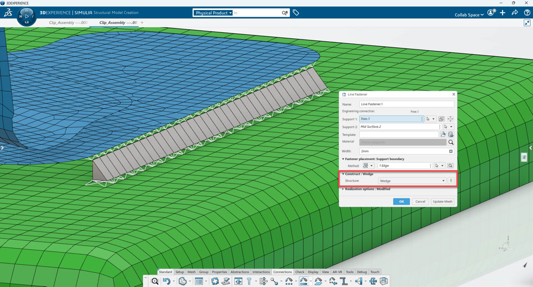Open the Structure Wedge dropdown
Screen dimensions: 533x287
click(x=412, y=181)
